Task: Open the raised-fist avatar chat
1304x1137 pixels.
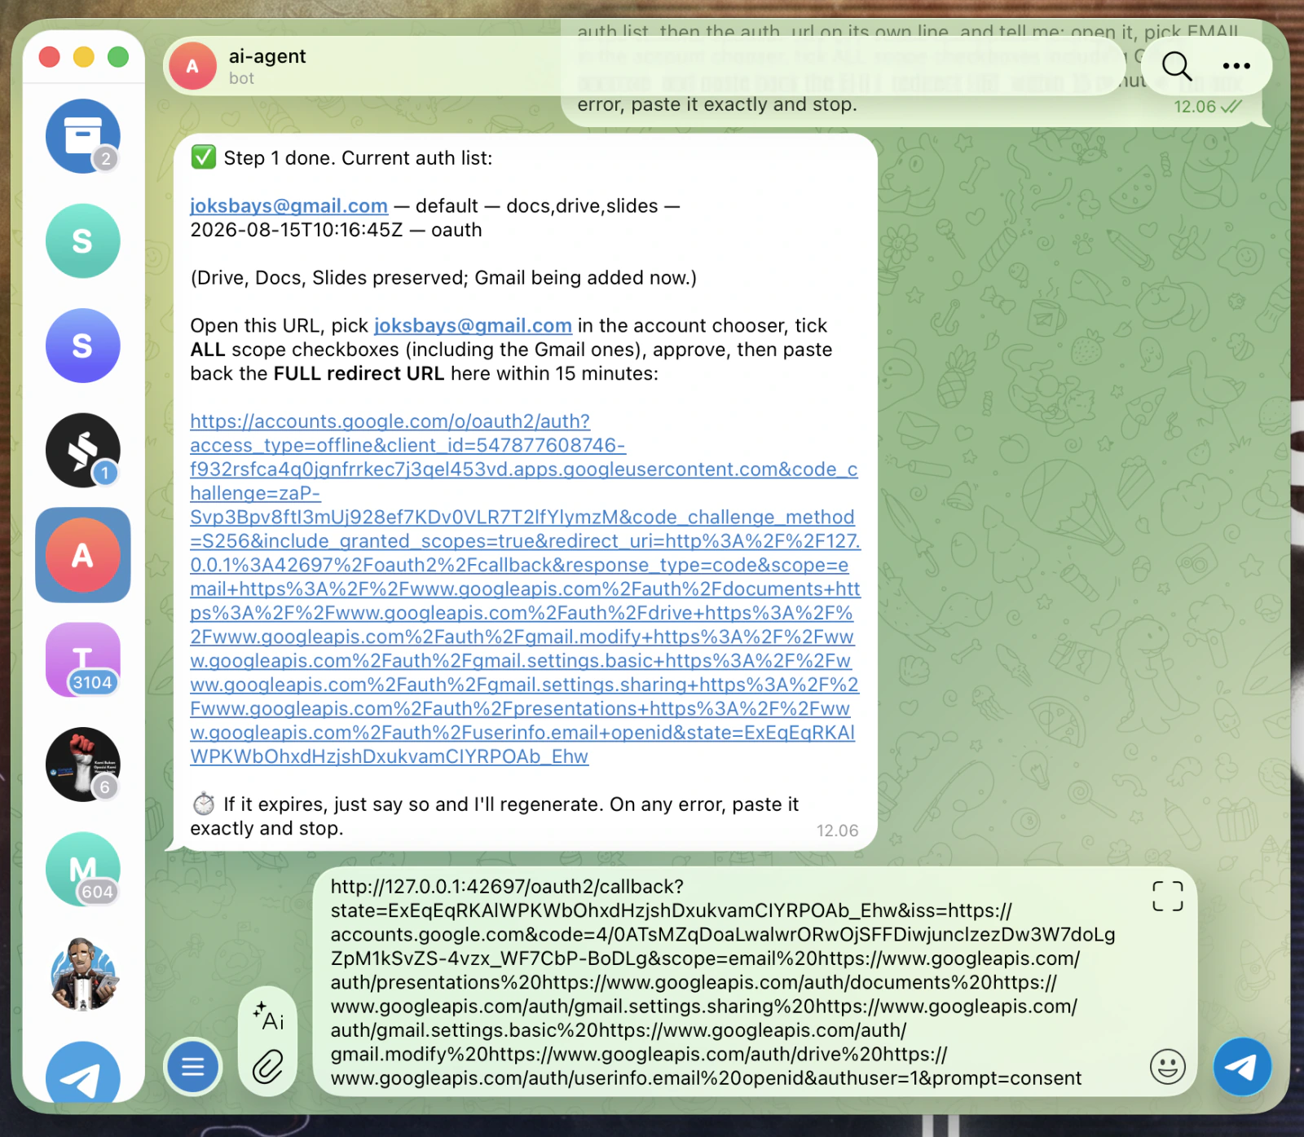Action: 82,765
